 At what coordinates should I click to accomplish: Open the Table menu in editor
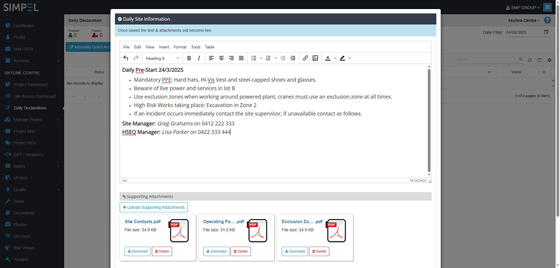(x=209, y=47)
